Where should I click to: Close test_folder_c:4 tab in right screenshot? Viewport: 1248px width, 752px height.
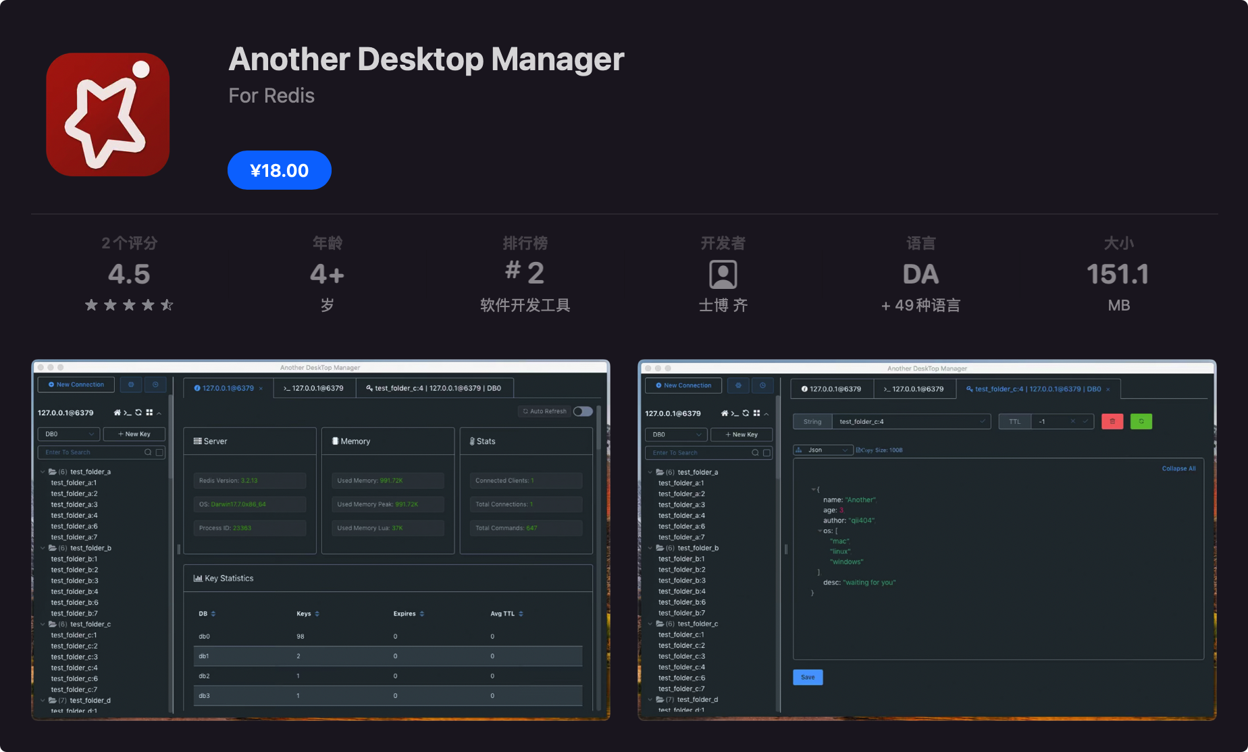(x=1108, y=390)
